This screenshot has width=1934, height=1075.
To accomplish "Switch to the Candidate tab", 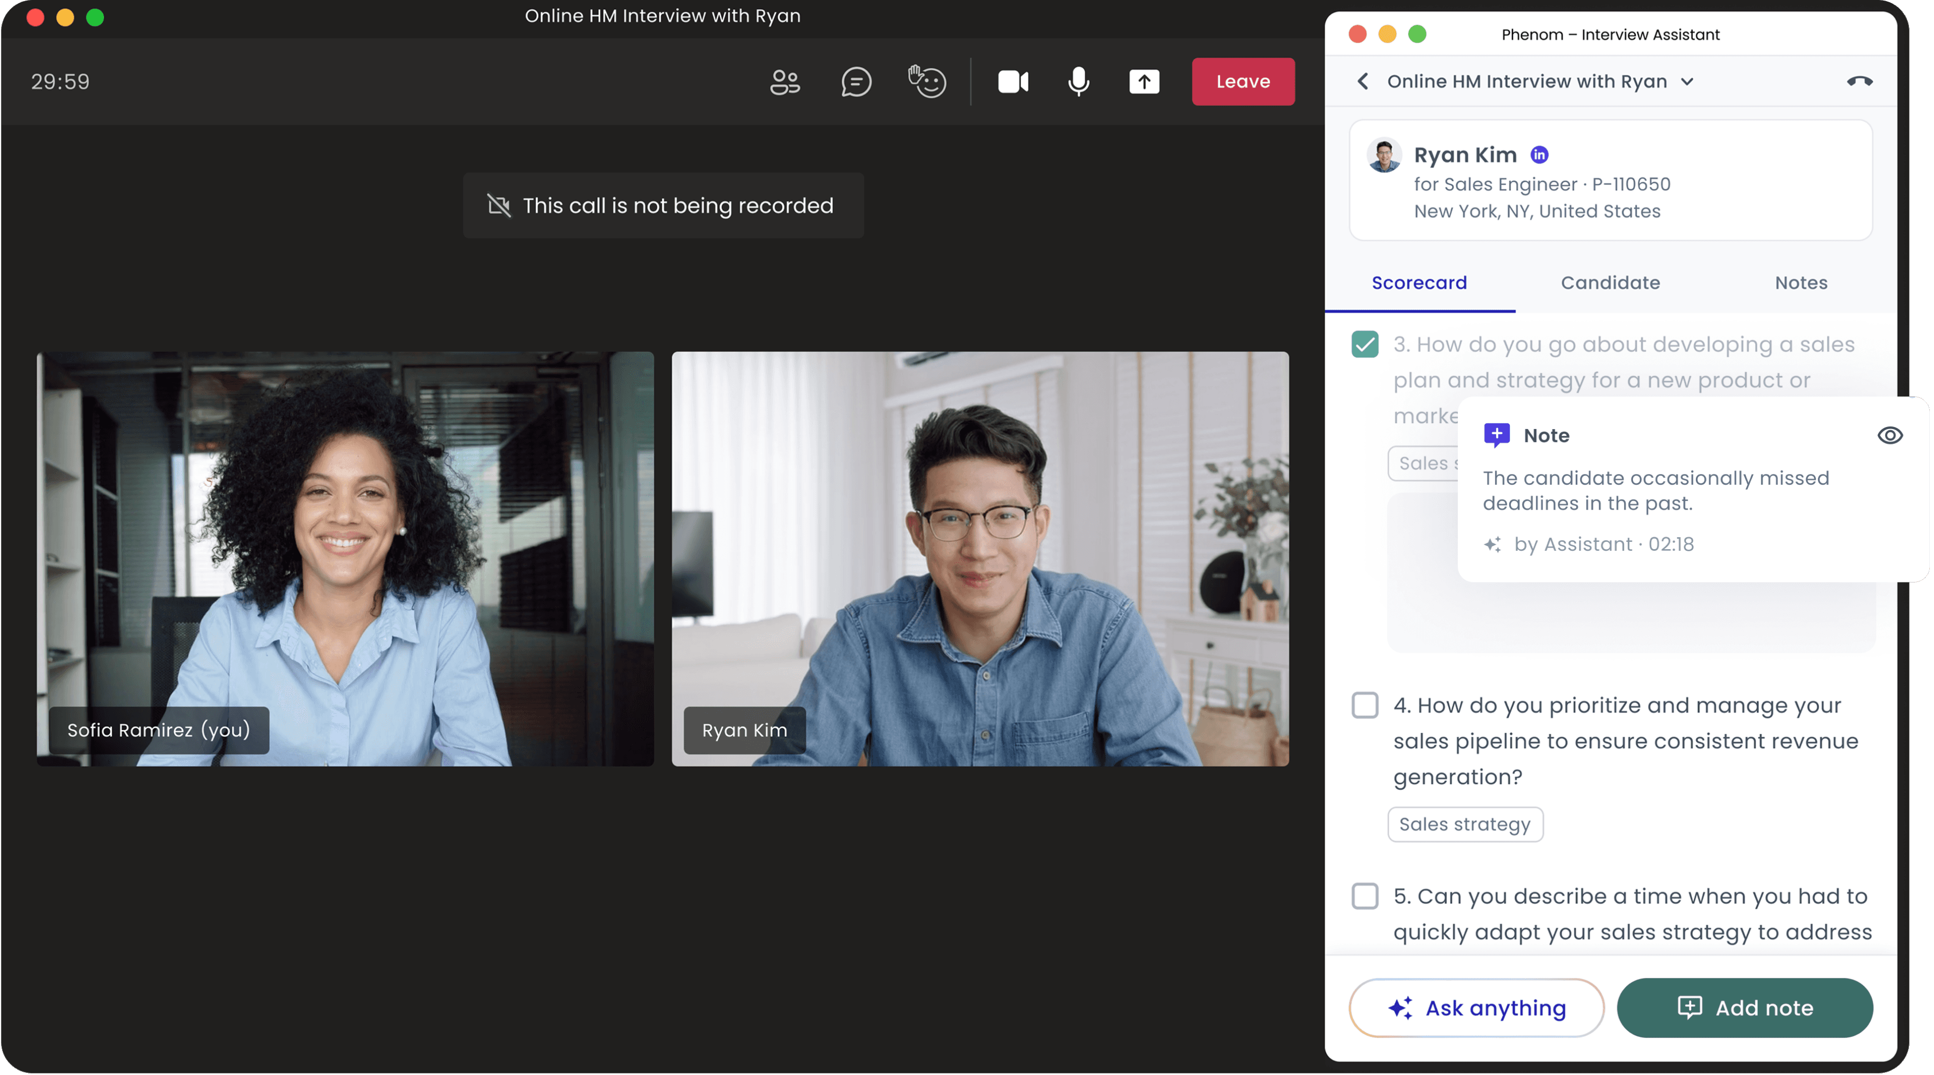I will pyautogui.click(x=1610, y=283).
